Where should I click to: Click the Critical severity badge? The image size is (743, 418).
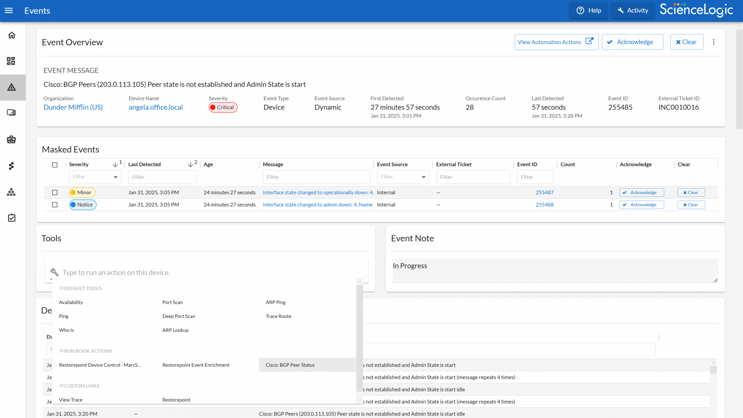pos(223,107)
